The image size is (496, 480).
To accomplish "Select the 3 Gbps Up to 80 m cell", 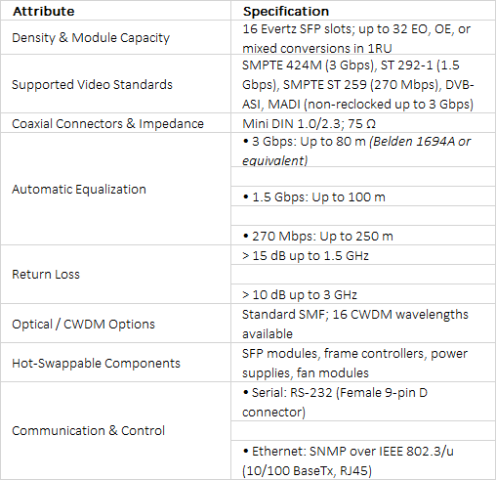I will (x=363, y=150).
